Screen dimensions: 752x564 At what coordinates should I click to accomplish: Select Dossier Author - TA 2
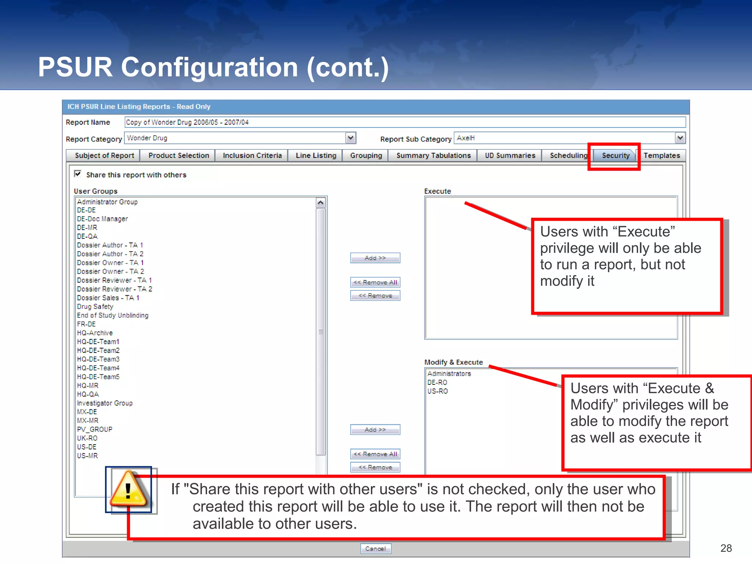tap(110, 254)
